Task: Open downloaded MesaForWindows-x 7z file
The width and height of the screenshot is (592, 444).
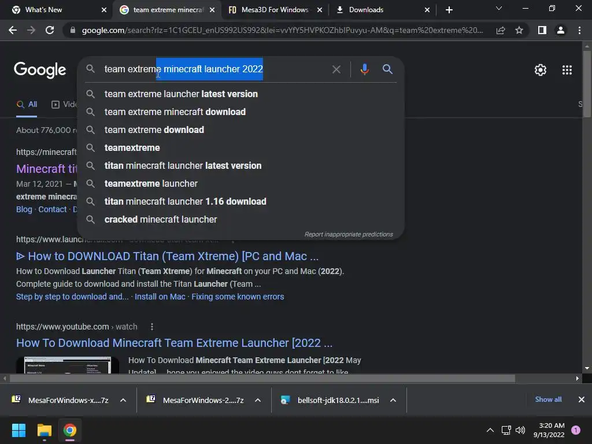Action: [x=60, y=400]
